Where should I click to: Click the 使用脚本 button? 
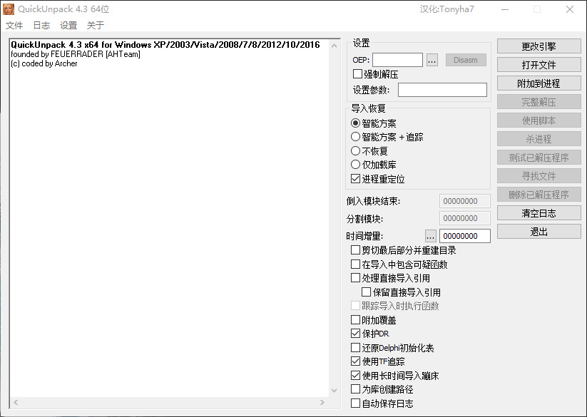(538, 120)
